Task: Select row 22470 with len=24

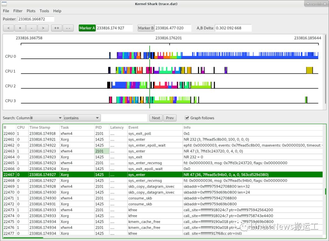Action: point(163,192)
